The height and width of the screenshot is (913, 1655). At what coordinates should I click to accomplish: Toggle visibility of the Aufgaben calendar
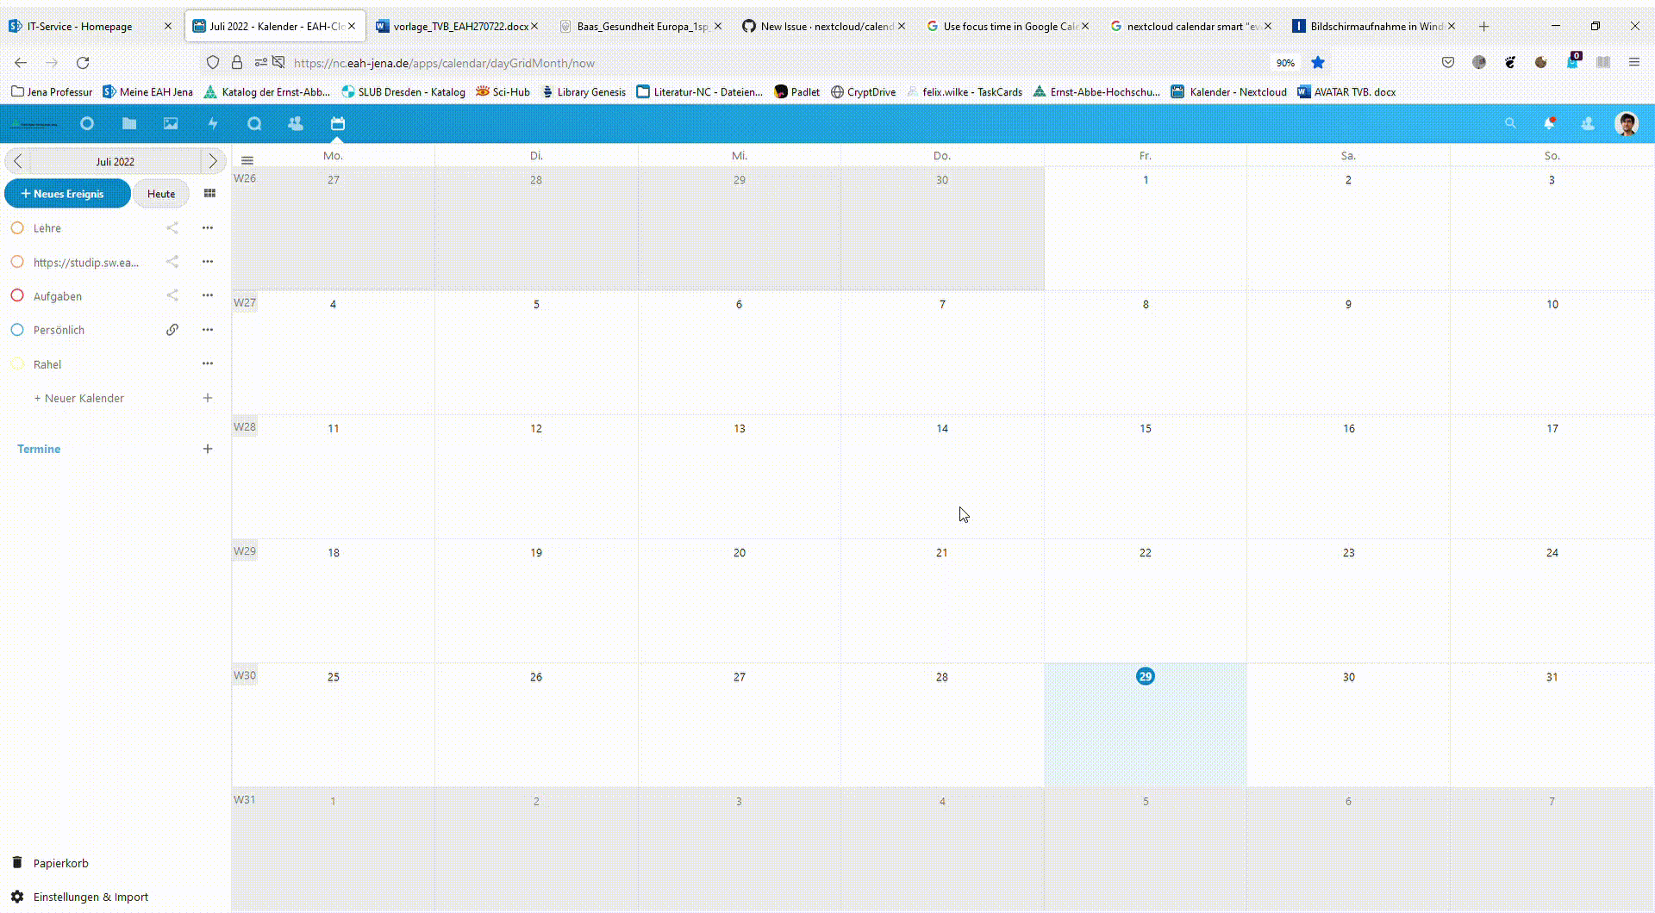pyautogui.click(x=18, y=295)
